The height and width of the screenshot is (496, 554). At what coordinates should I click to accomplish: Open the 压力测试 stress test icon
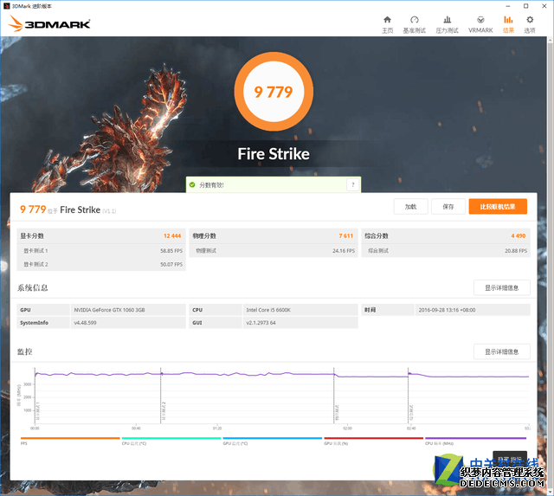447,20
